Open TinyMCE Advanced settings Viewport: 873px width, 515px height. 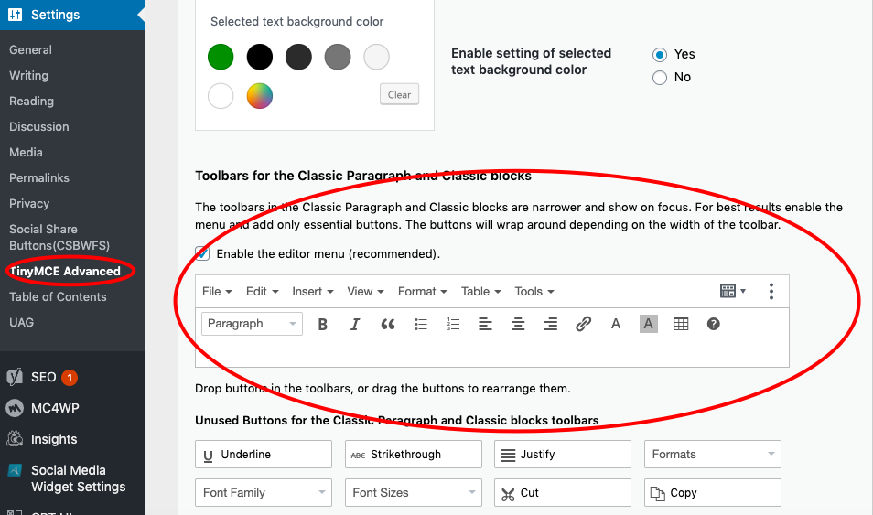(x=65, y=272)
